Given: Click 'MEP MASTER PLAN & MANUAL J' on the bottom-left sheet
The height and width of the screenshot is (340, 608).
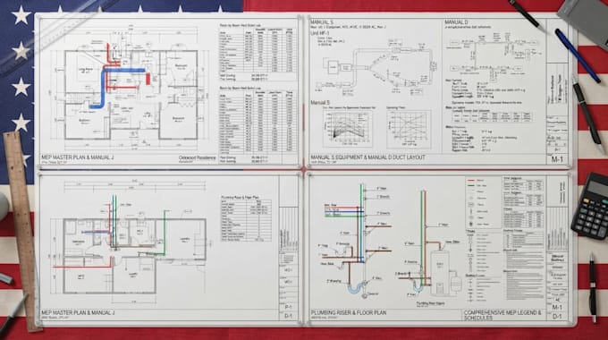Looking at the screenshot, I should point(78,312).
